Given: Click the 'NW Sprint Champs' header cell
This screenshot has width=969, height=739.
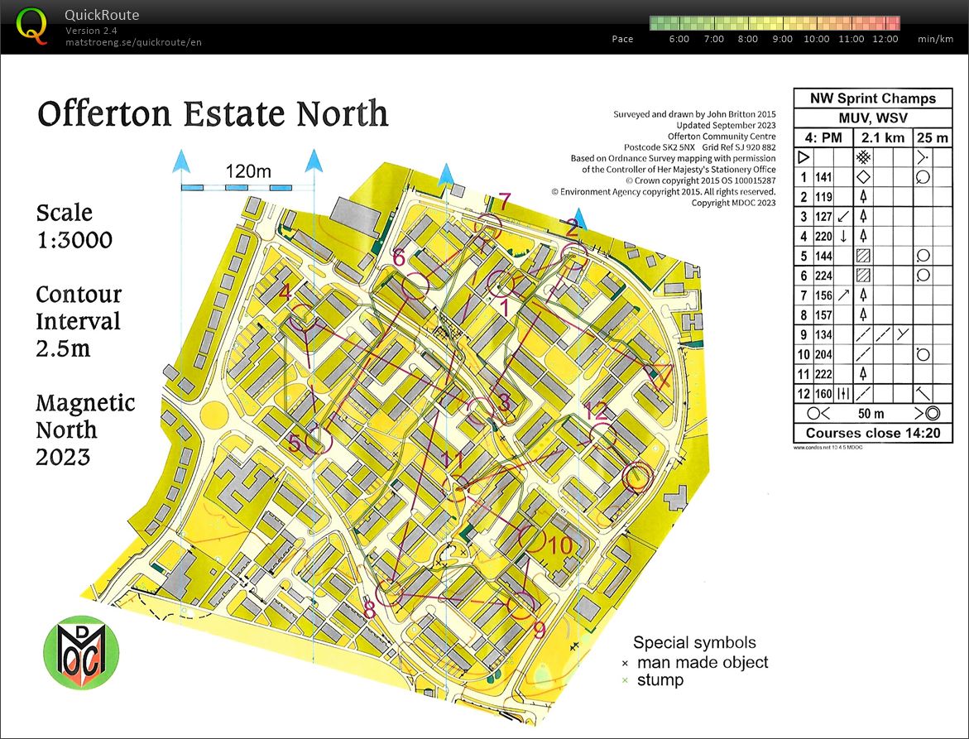Looking at the screenshot, I should [872, 98].
